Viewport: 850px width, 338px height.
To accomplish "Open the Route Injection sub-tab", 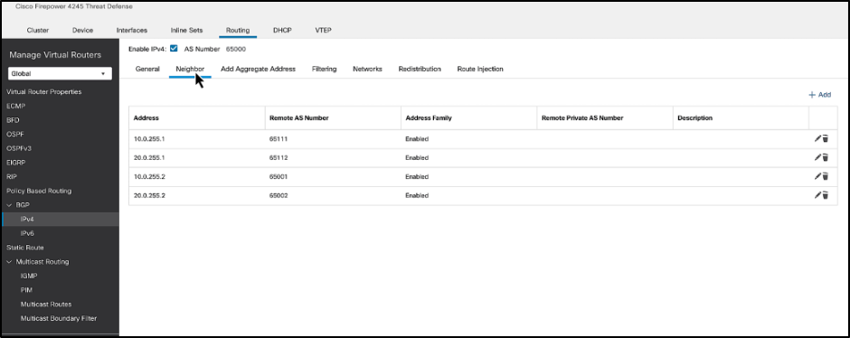I will coord(480,69).
